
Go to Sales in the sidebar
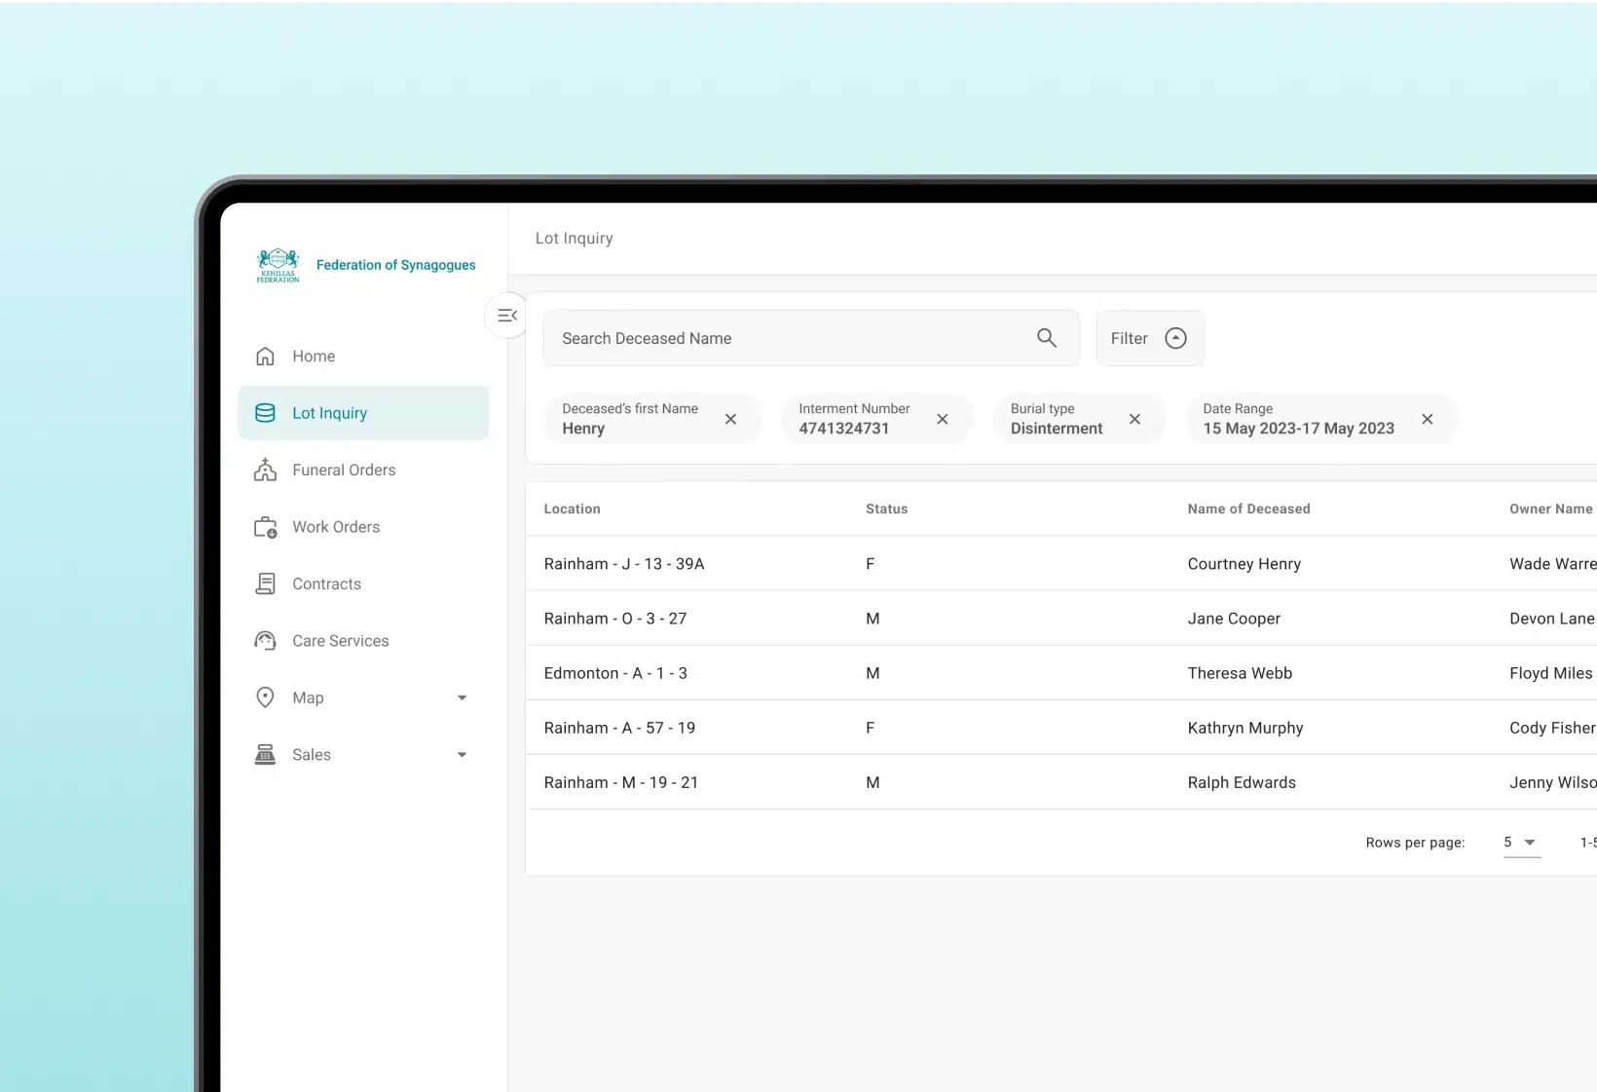[x=312, y=755]
